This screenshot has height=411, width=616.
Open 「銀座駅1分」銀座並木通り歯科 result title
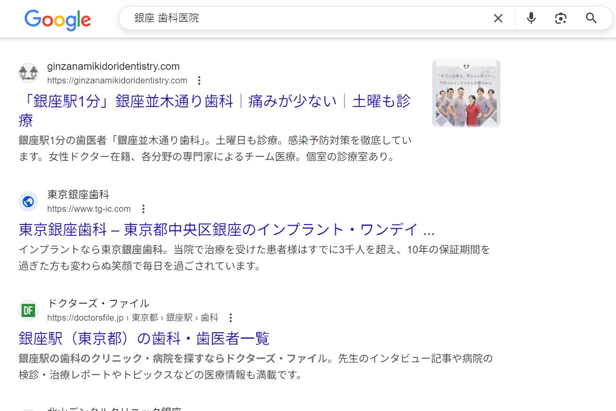214,111
